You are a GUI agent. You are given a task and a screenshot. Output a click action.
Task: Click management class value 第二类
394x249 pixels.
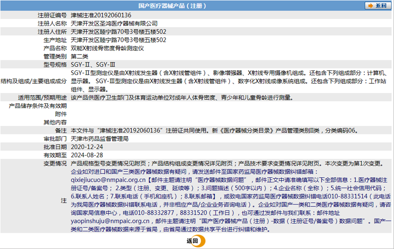(x=79, y=56)
